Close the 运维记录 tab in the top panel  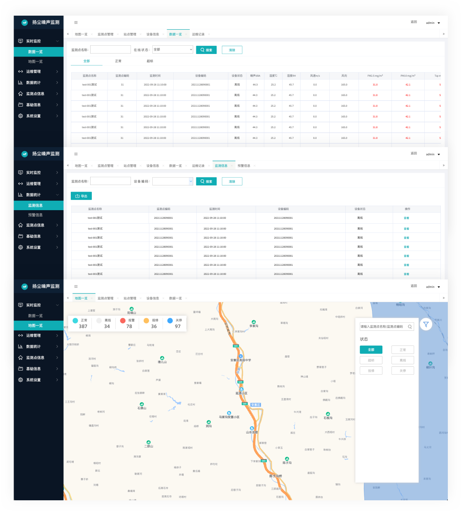209,34
